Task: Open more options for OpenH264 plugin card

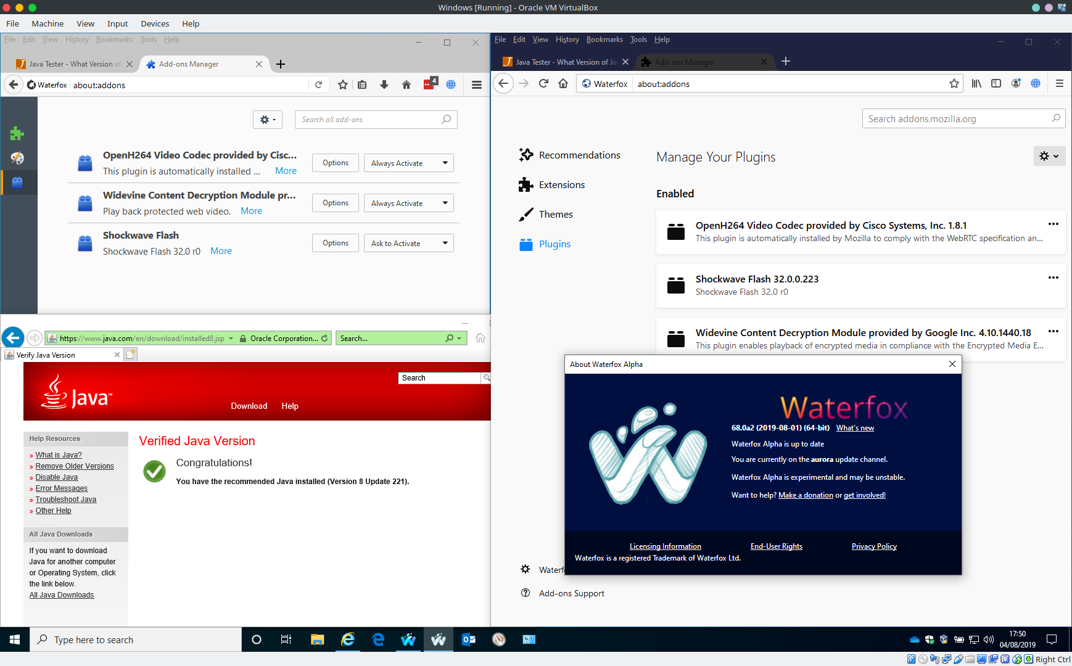Action: 1053,224
